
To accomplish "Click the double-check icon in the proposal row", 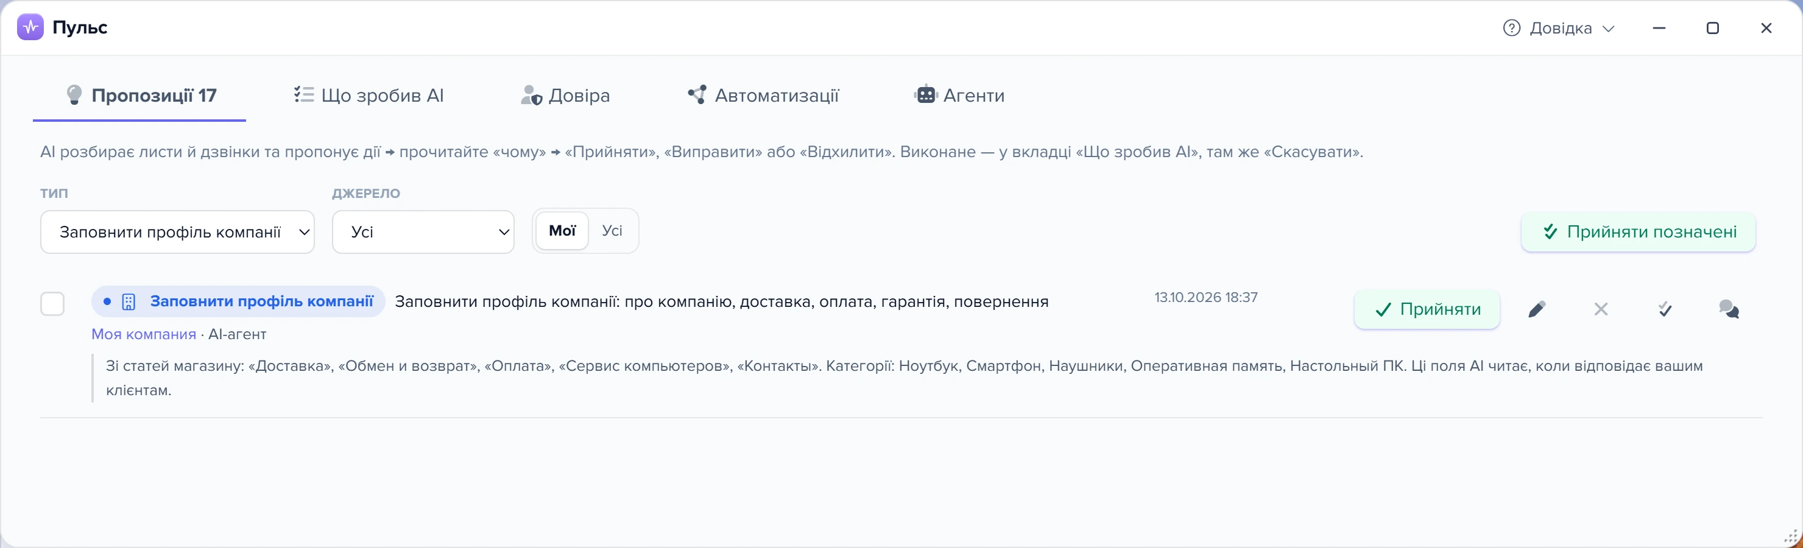I will [1665, 309].
